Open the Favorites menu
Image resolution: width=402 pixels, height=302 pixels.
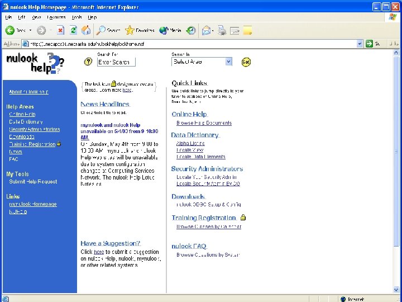[x=56, y=17]
